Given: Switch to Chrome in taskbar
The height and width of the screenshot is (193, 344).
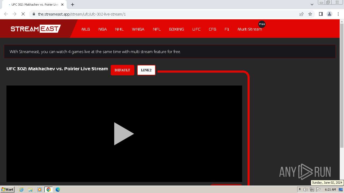Looking at the screenshot, I should pyautogui.click(x=49, y=190).
